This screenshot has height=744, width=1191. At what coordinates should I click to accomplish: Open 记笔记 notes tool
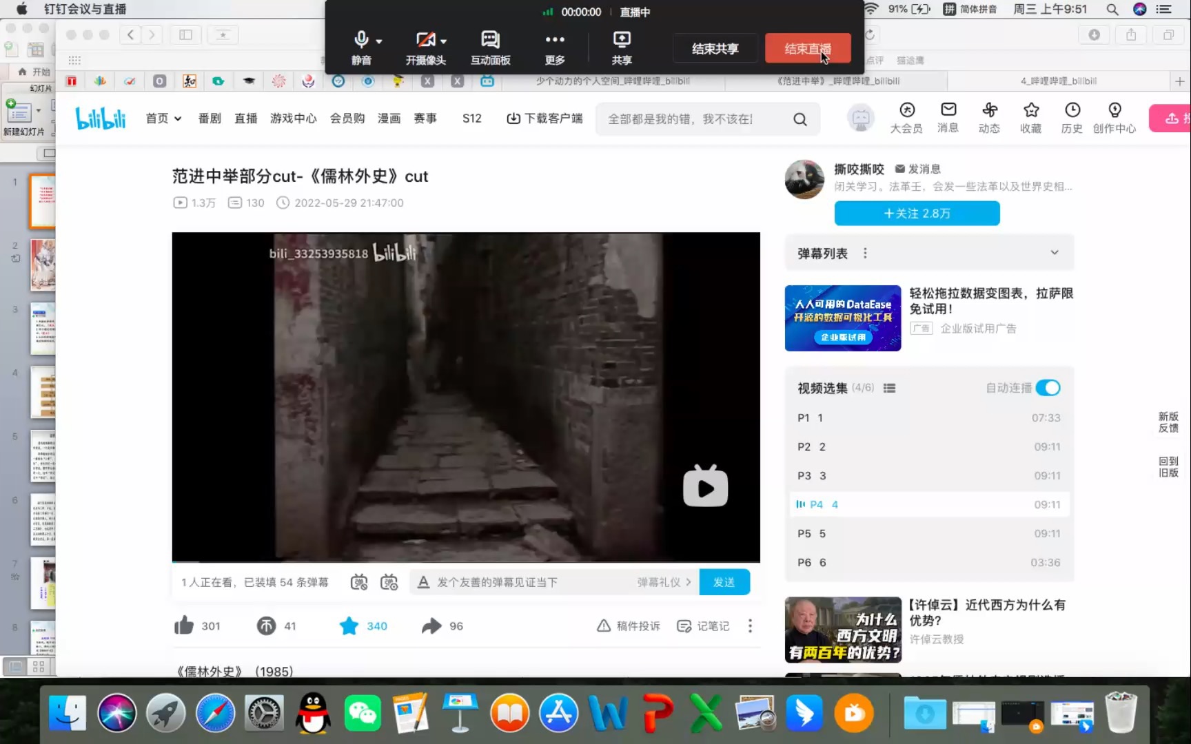coord(703,626)
